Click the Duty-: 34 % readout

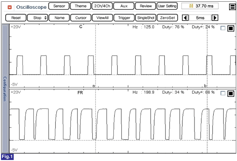(173, 92)
